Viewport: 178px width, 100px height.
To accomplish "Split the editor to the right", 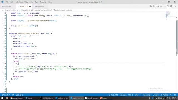I will coord(171,6).
